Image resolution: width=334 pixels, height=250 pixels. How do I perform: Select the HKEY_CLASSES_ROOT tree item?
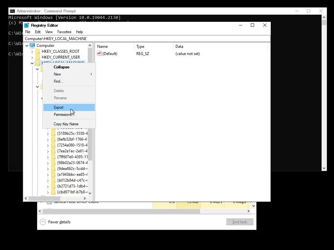[60, 51]
